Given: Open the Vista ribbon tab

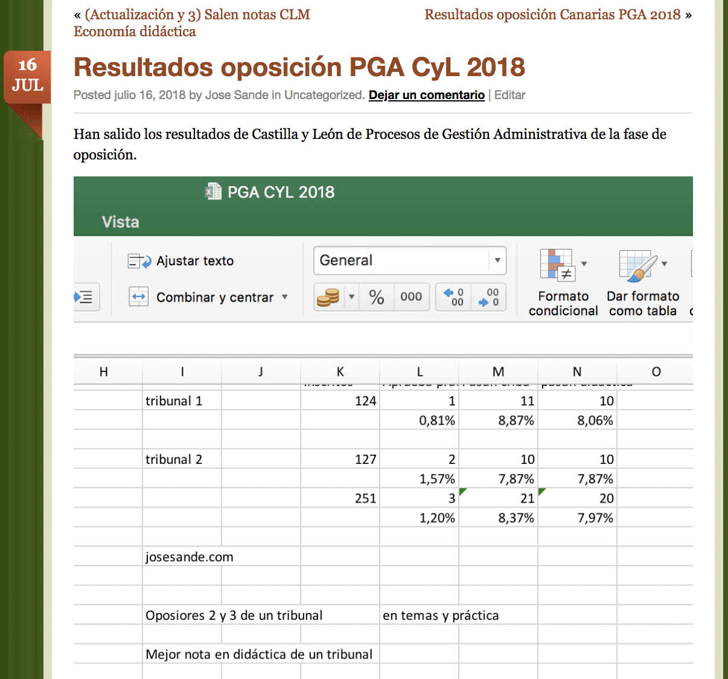Looking at the screenshot, I should click(120, 222).
